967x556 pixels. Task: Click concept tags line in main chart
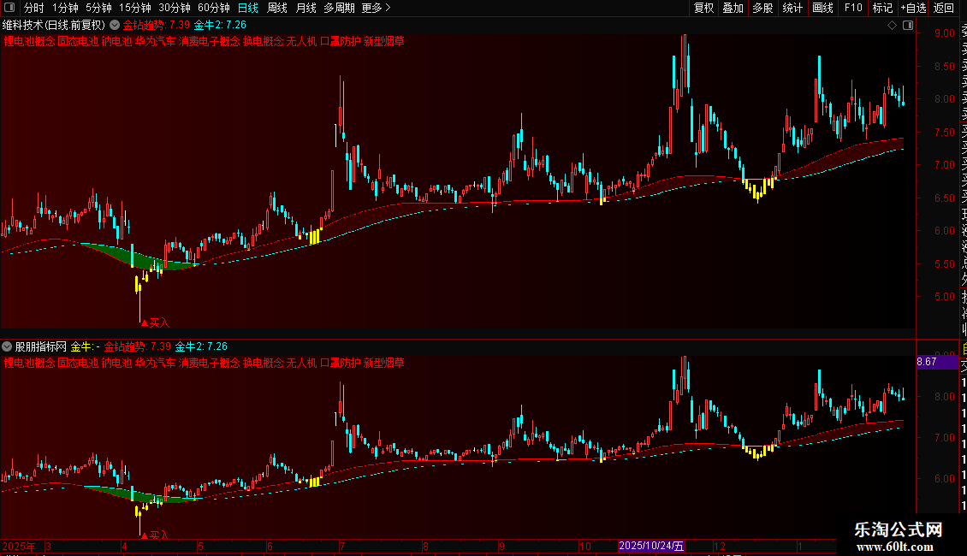coord(205,41)
